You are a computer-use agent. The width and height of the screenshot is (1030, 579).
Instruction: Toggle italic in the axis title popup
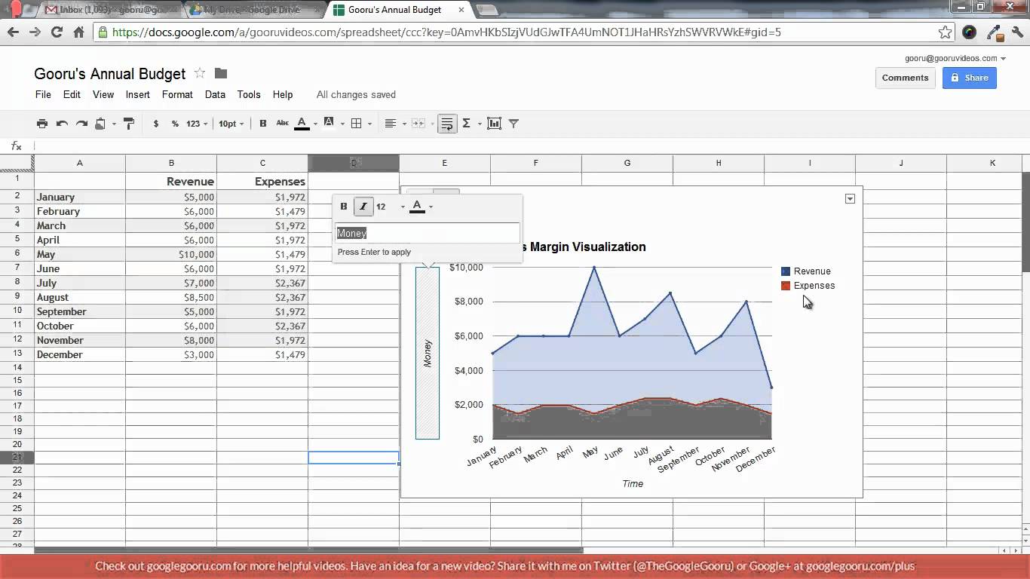click(x=363, y=207)
